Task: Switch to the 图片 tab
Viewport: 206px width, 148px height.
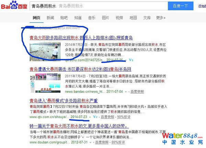Action: click(105, 18)
